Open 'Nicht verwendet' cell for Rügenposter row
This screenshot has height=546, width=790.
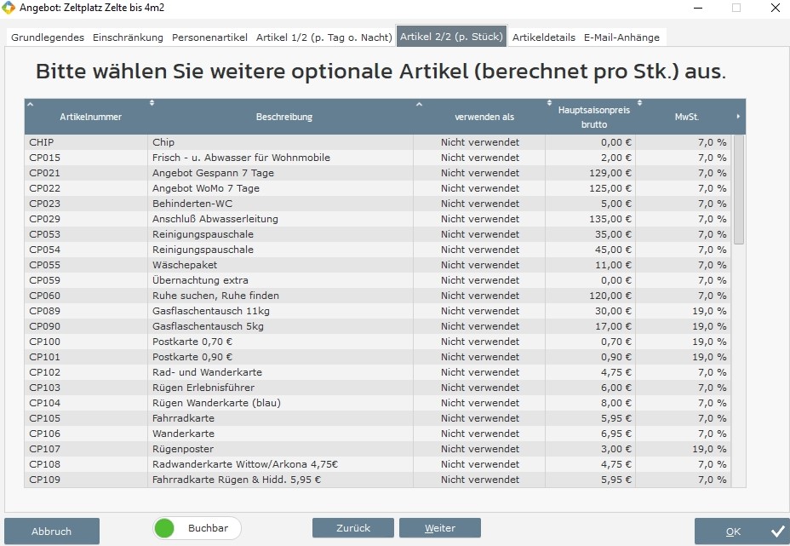pos(479,449)
